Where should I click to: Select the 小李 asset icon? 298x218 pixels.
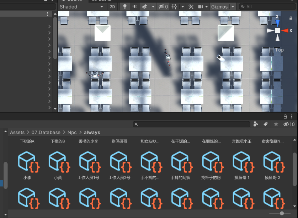coord(28,162)
